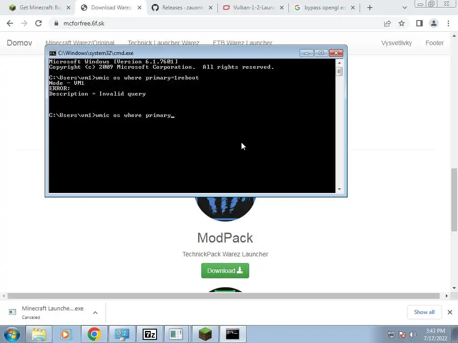Click the green Download button
The height and width of the screenshot is (343, 458).
pos(225,271)
